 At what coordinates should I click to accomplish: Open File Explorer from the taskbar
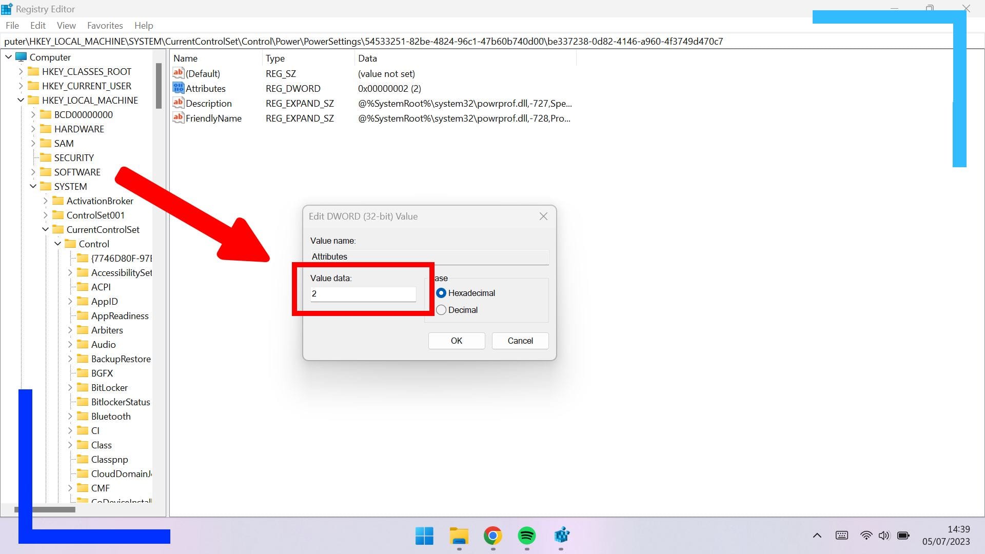pos(459,536)
